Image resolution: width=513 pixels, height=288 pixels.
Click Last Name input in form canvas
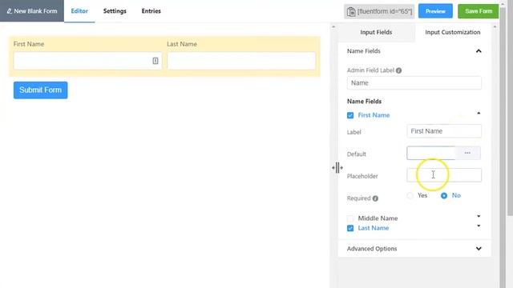[241, 61]
